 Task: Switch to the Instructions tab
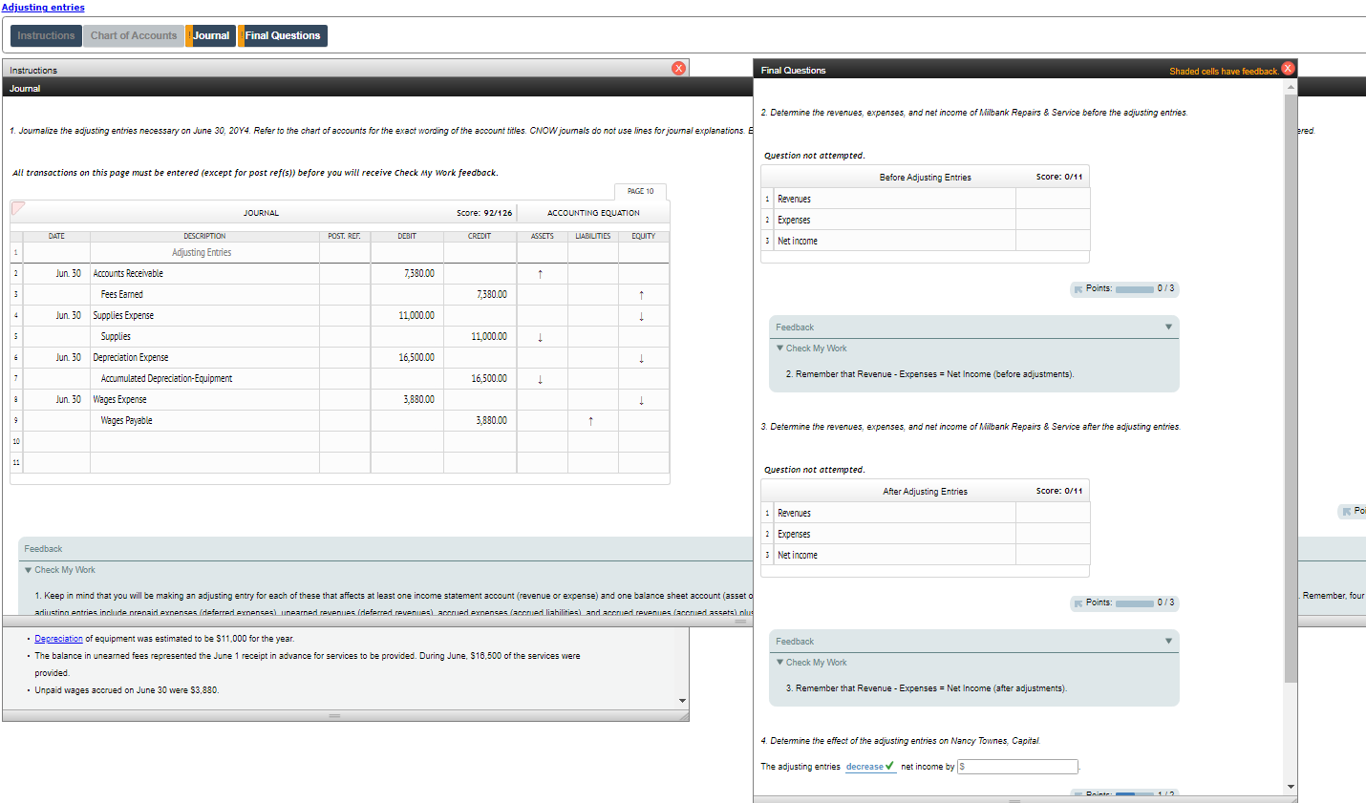click(46, 35)
